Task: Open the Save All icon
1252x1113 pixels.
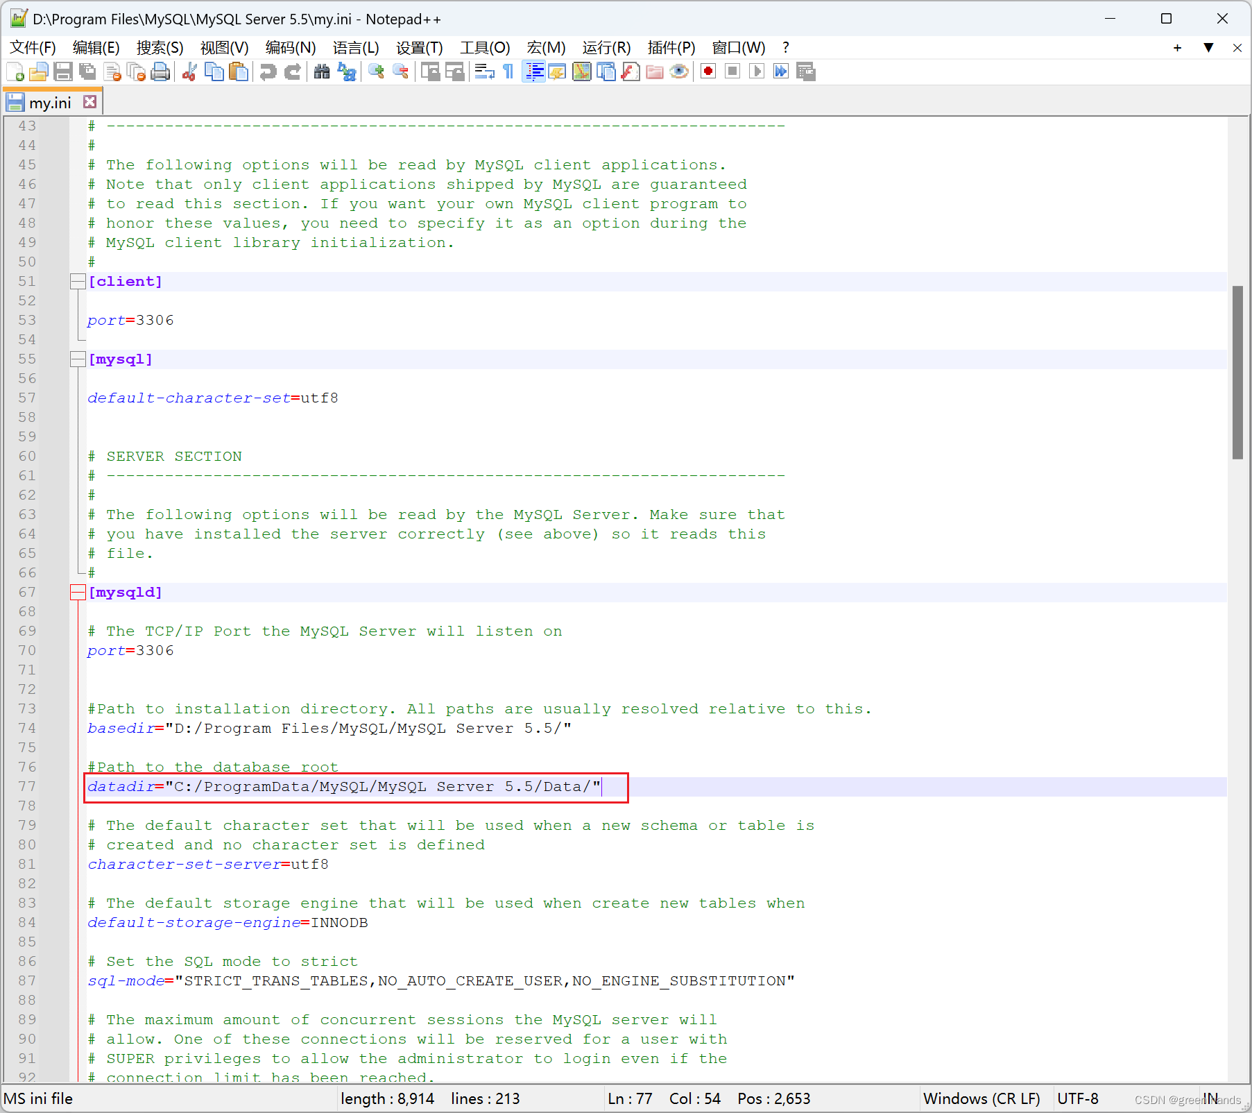Action: (x=87, y=71)
